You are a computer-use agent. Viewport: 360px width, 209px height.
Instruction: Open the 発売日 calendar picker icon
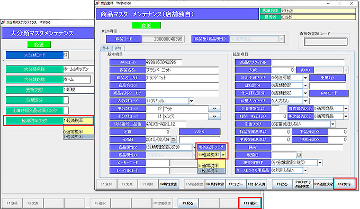coord(174,139)
